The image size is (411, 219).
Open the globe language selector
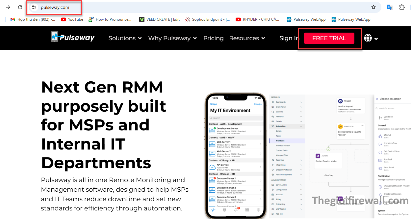pos(371,38)
